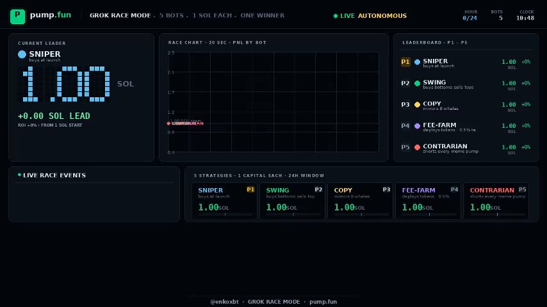Click the CONTRARIAN row name in the leaderboard
This screenshot has width=547, height=307.
pos(445,146)
